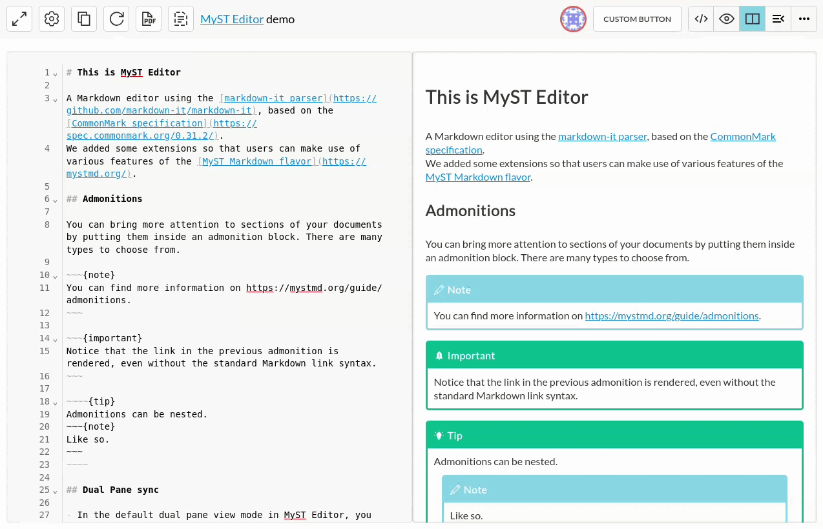
Task: Click the CUSTOM BUTTON button
Action: pos(637,19)
